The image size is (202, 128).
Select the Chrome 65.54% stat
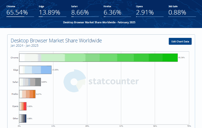coord(20,11)
